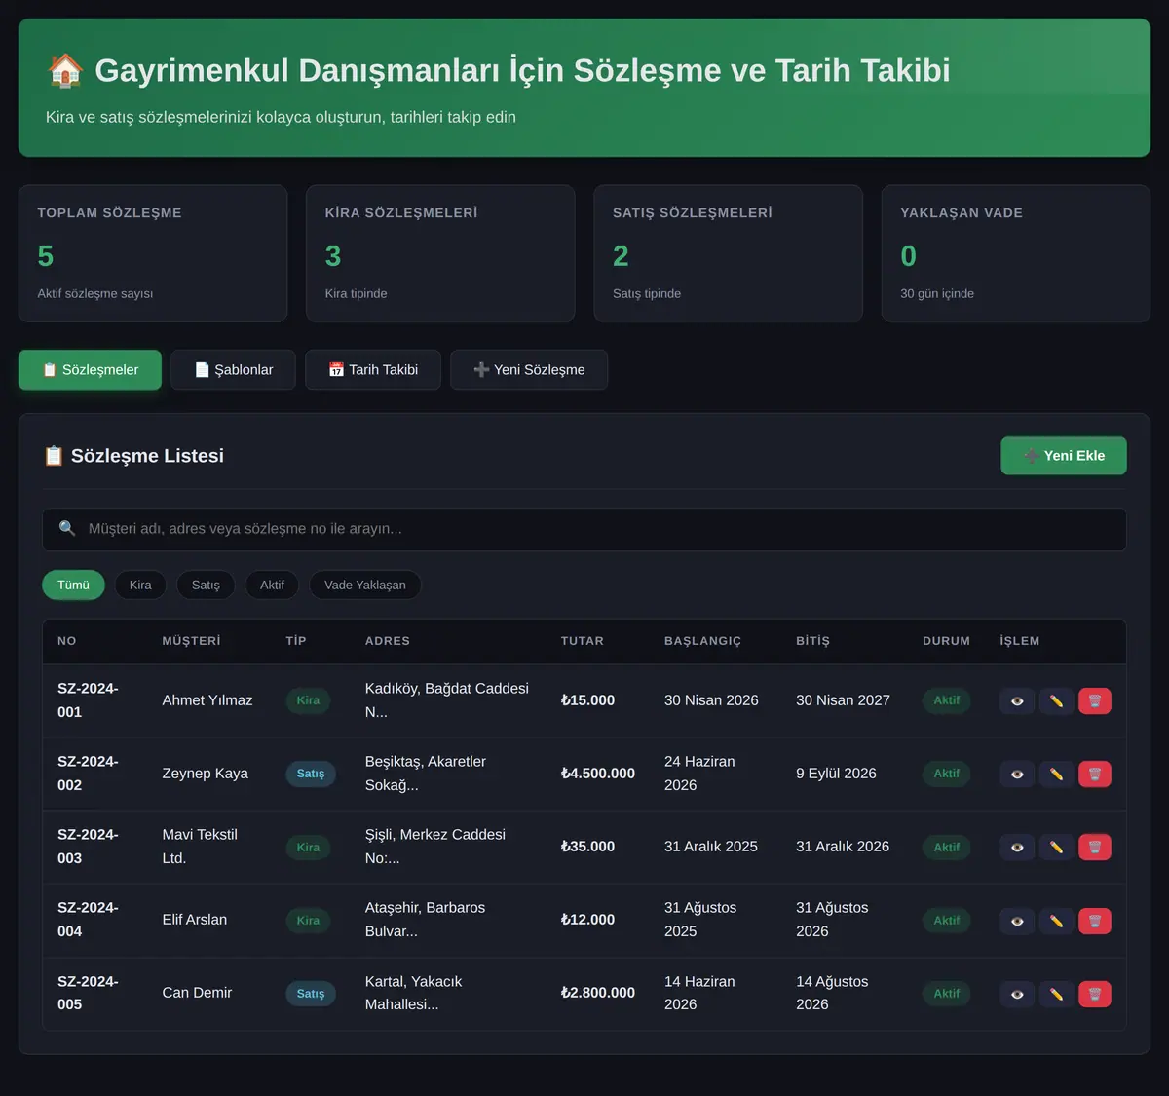Click the Satış badge in Can Demir row

point(311,994)
